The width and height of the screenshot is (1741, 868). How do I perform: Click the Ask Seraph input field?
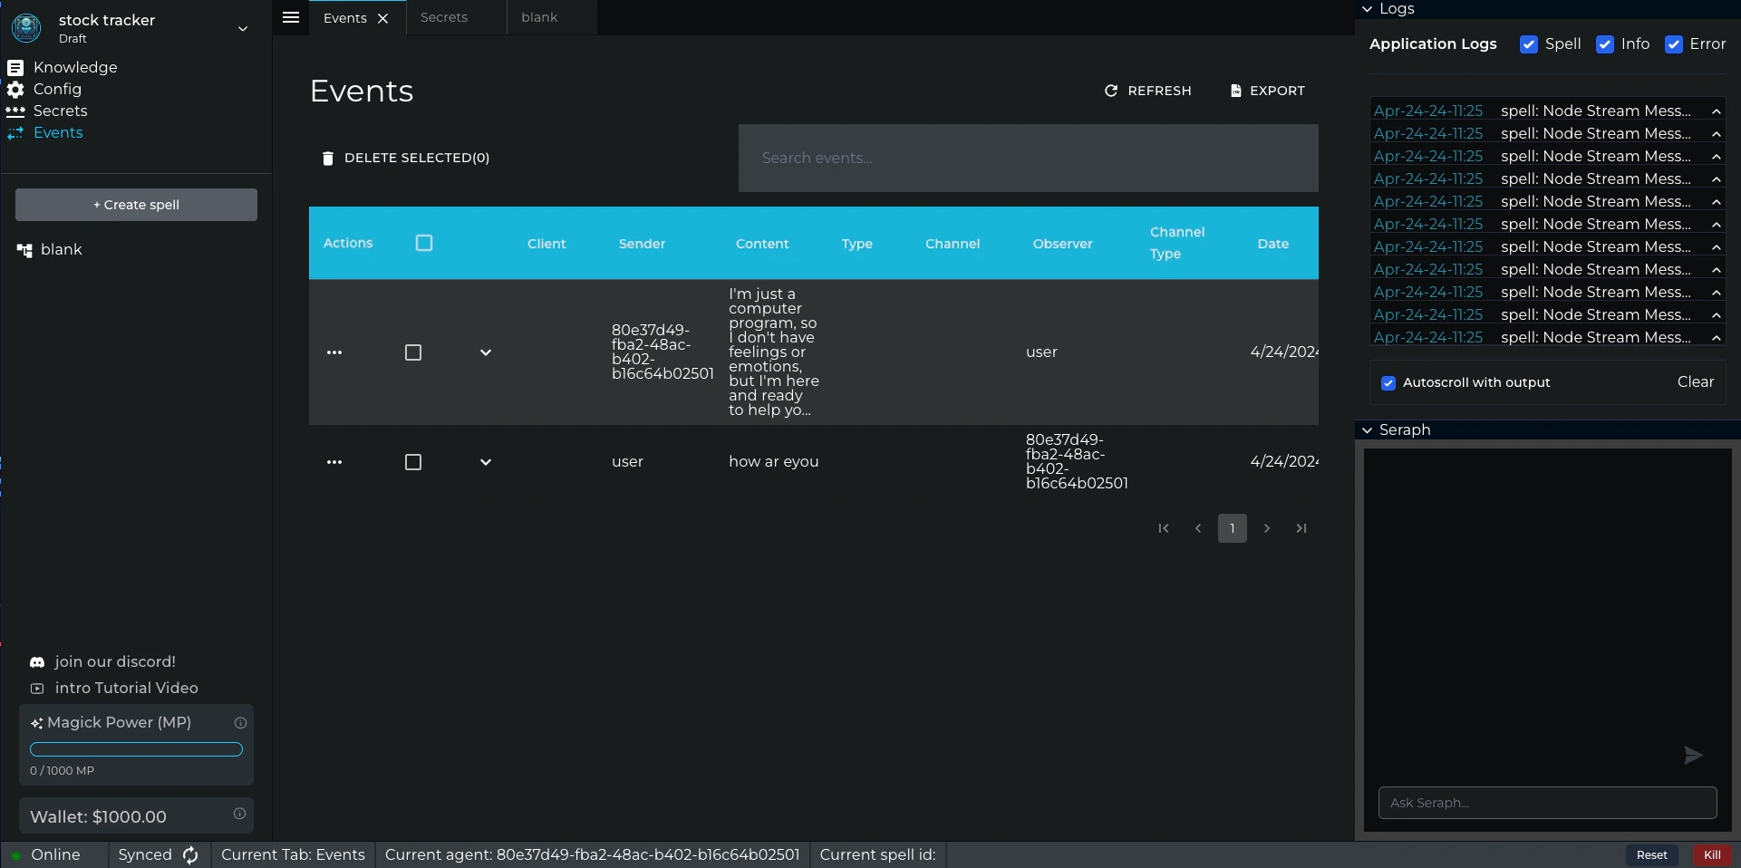[1546, 803]
